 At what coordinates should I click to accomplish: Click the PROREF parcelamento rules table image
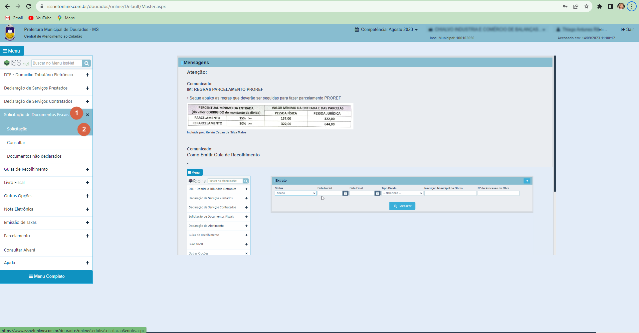point(270,116)
